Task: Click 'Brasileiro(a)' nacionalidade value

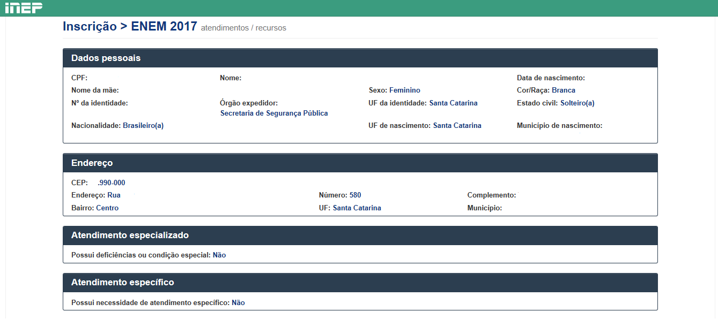Action: click(143, 126)
